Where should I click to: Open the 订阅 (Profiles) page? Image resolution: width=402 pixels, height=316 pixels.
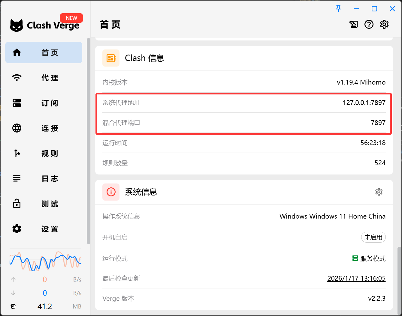(44, 103)
